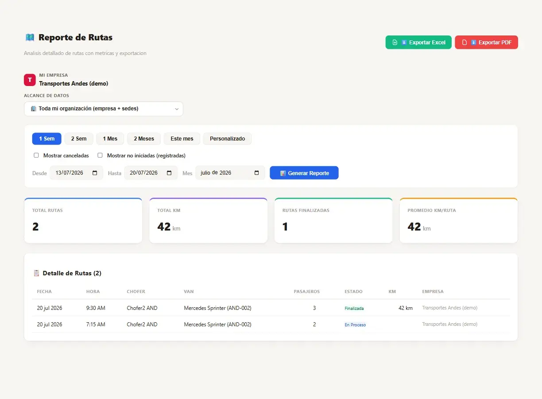Click the En Proceso status badge
Viewport: 542px width, 399px height.
click(355, 325)
